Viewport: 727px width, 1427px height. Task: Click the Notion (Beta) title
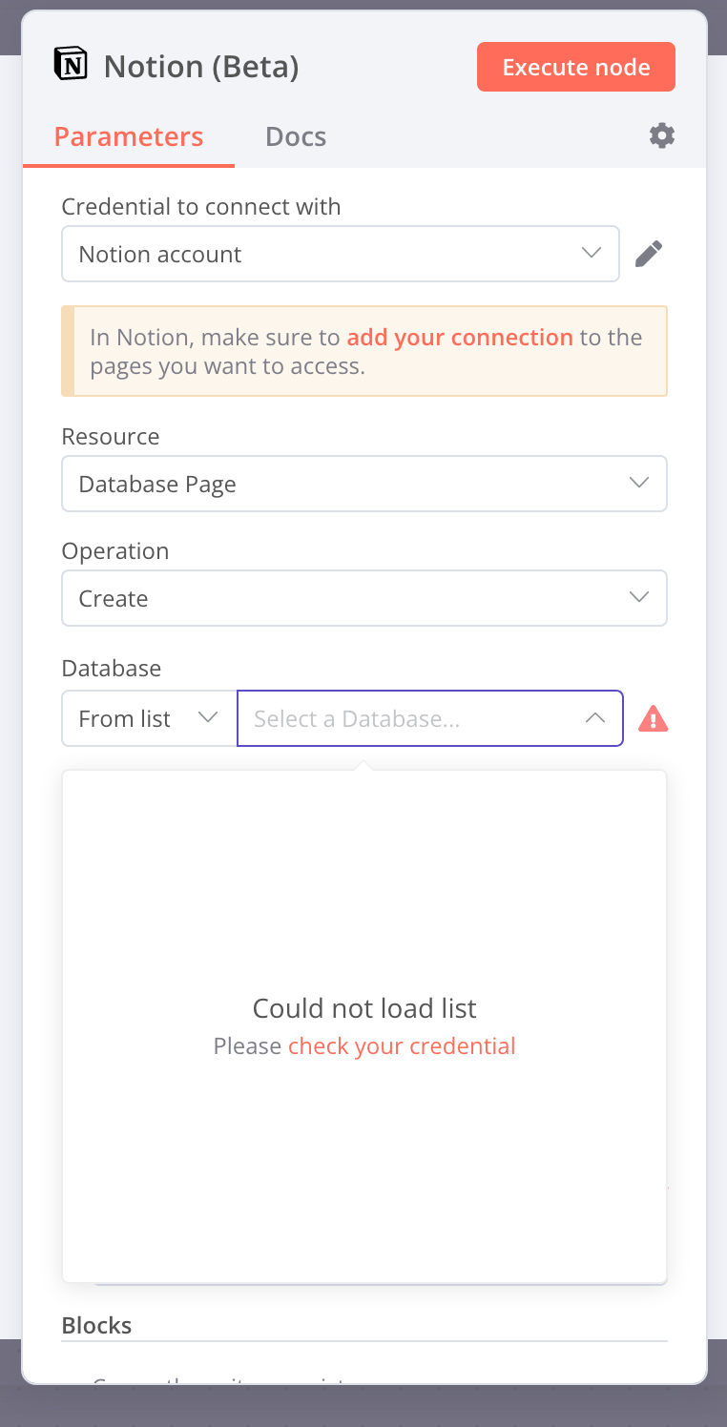click(x=201, y=66)
